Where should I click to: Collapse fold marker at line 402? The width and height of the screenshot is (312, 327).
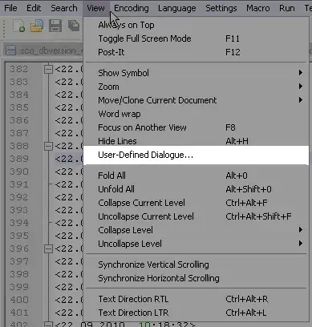click(x=48, y=325)
